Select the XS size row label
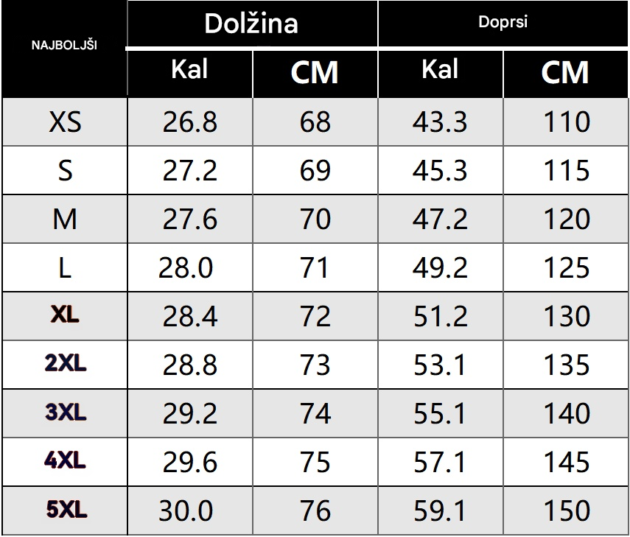Screen dimensions: 630x537 pos(65,122)
